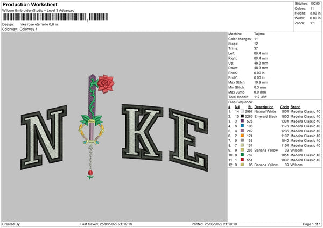The width and height of the screenshot is (323, 228).
Task: Select the blue swatch with code 1176
Action: 242,126
